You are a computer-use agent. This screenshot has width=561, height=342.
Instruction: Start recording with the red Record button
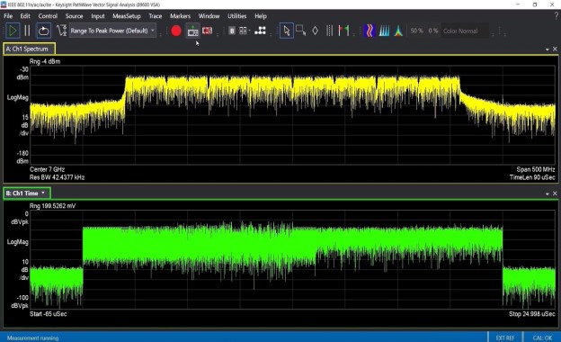[176, 31]
